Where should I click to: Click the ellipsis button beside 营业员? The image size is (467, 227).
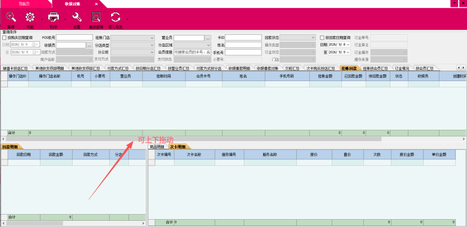tap(208, 38)
